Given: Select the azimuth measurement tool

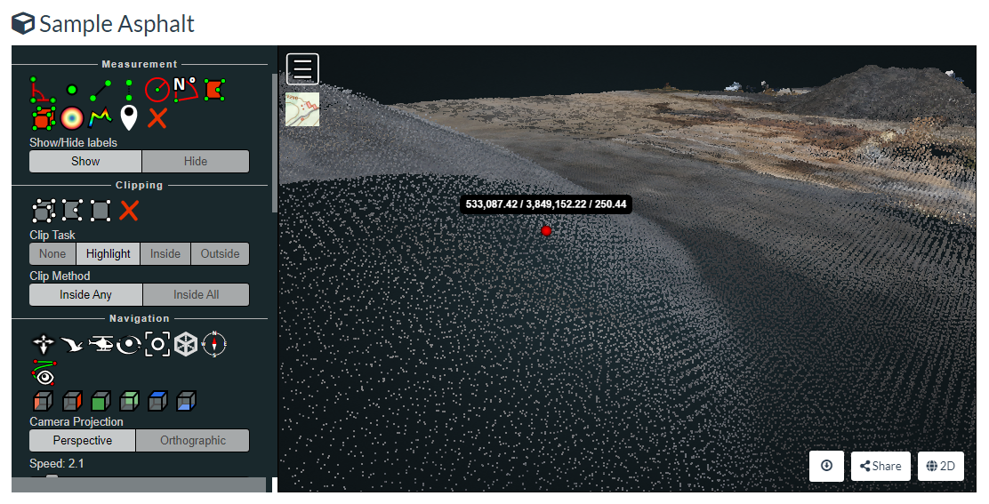Looking at the screenshot, I should click(x=185, y=90).
